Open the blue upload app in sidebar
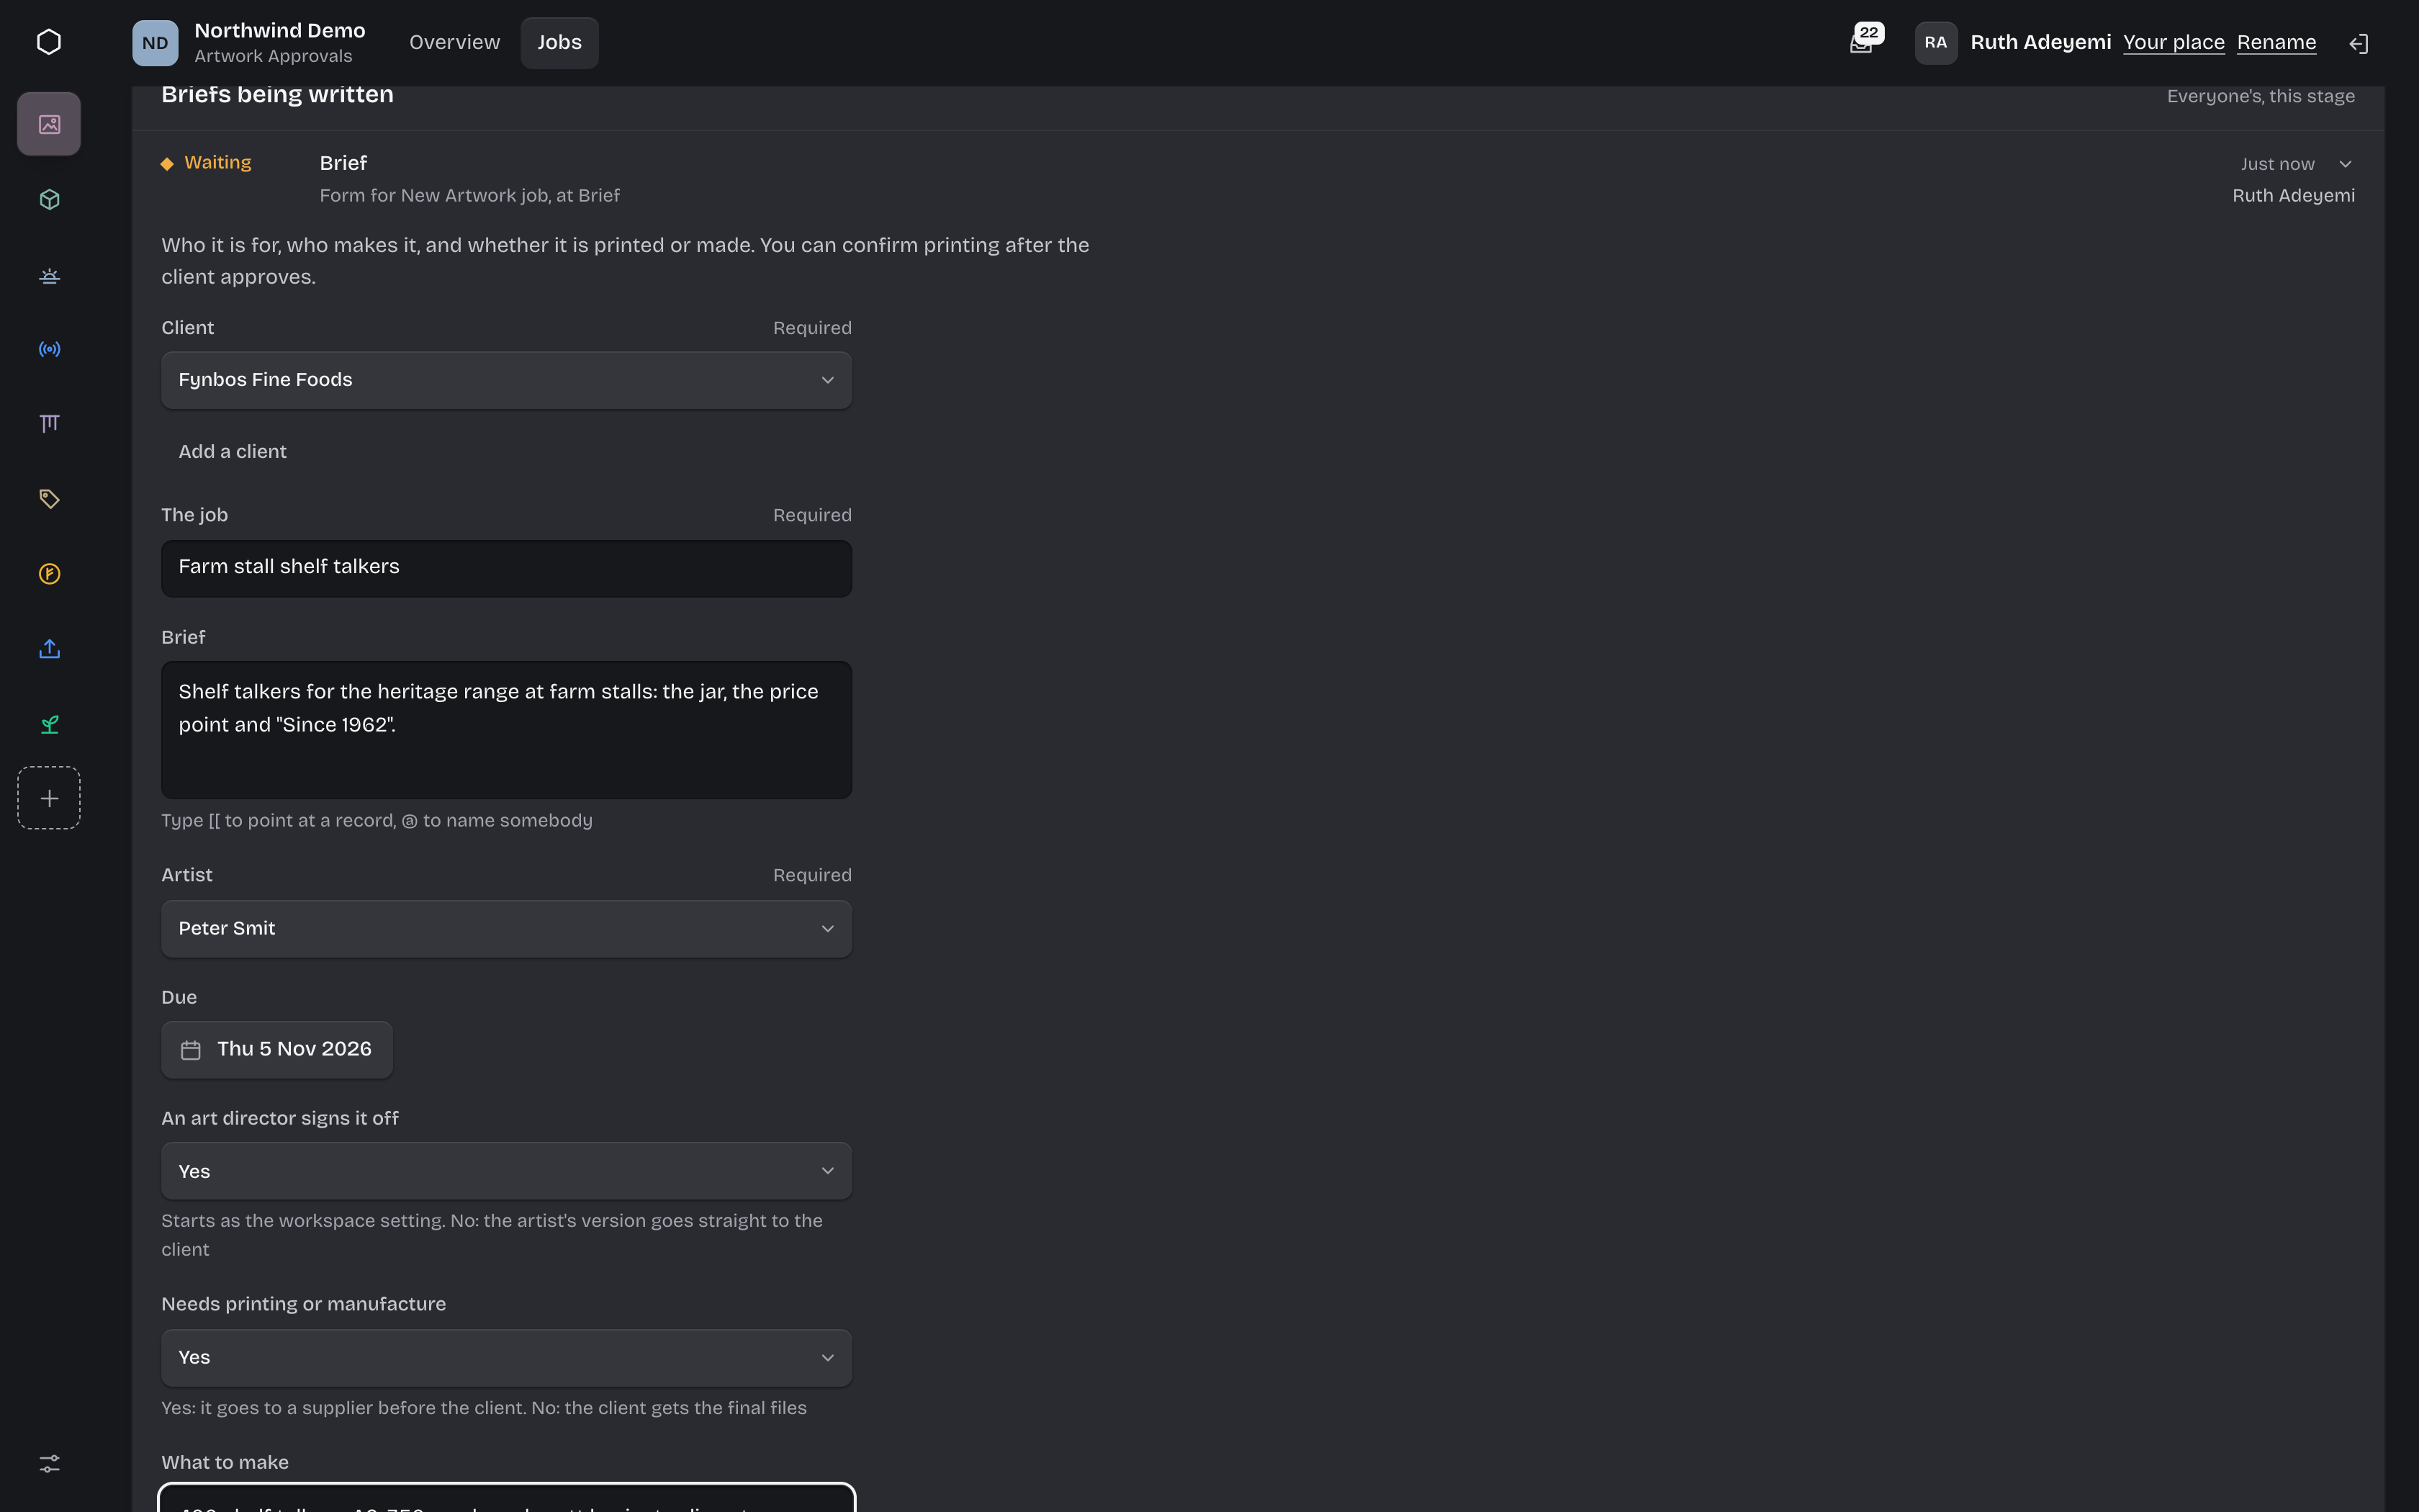The width and height of the screenshot is (2419, 1512). (x=49, y=649)
